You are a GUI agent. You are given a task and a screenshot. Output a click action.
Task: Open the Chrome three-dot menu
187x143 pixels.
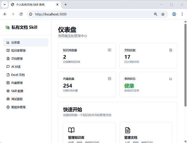(x=182, y=14)
